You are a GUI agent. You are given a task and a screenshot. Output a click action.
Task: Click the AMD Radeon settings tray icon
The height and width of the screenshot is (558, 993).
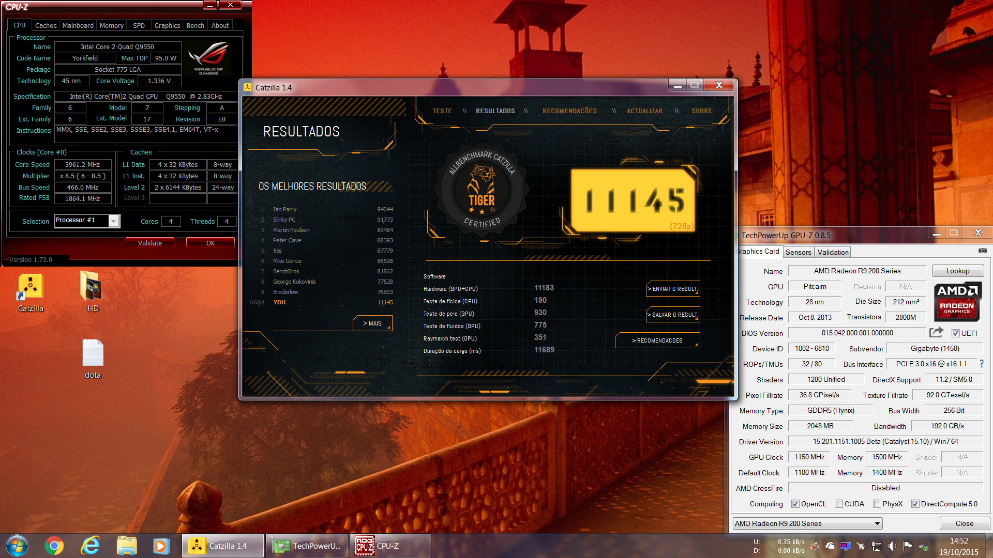click(x=815, y=546)
